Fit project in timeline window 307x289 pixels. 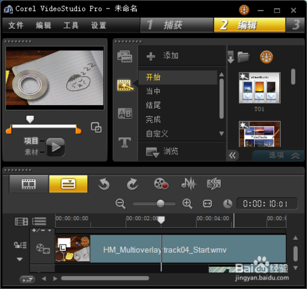click(x=208, y=204)
